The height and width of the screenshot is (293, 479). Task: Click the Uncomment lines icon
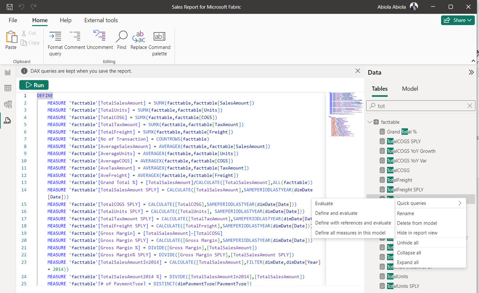(99, 36)
